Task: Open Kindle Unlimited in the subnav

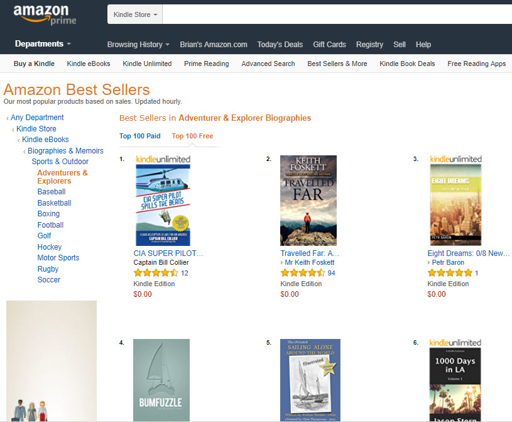Action: pyautogui.click(x=147, y=64)
